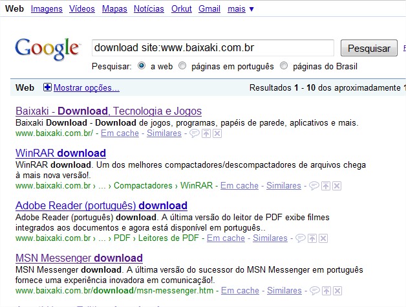Click the comment icon on the WinRAR result
Screen dimensions: 406x307
click(x=314, y=186)
